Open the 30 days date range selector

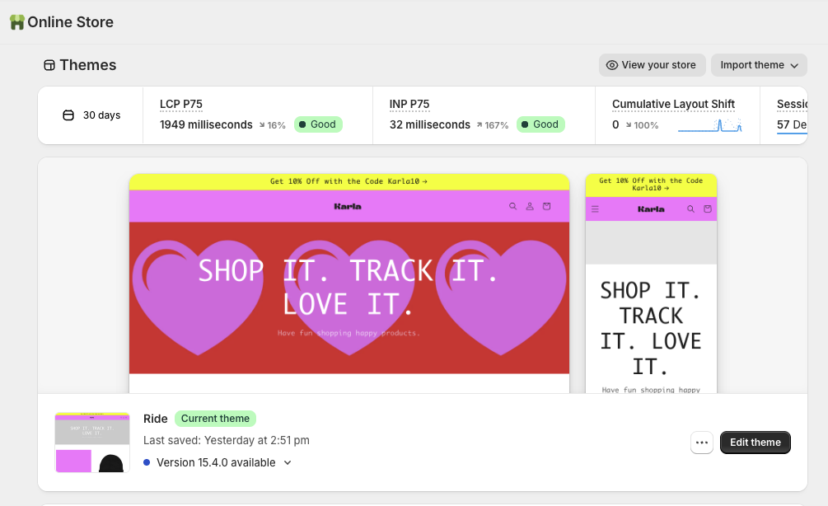(x=91, y=115)
